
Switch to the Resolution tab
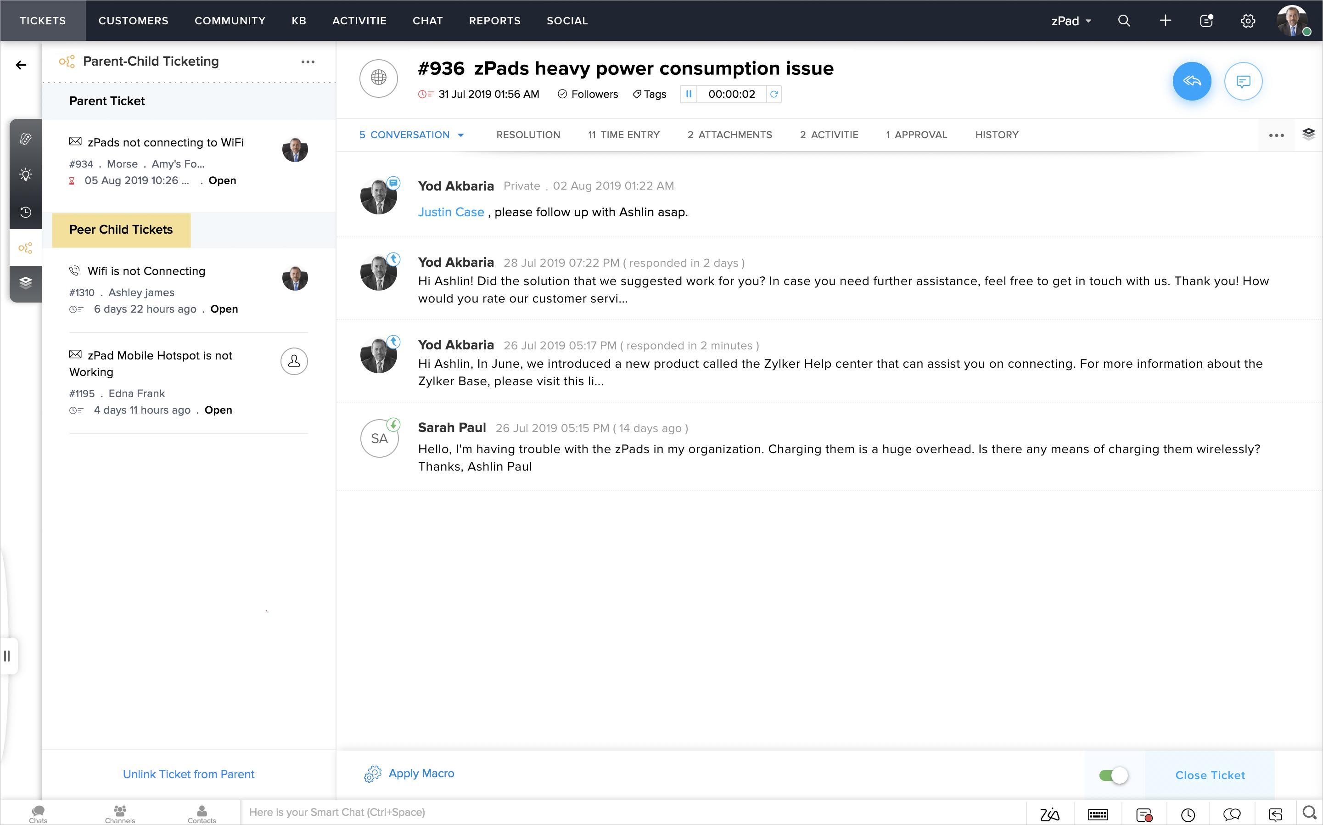coord(527,135)
